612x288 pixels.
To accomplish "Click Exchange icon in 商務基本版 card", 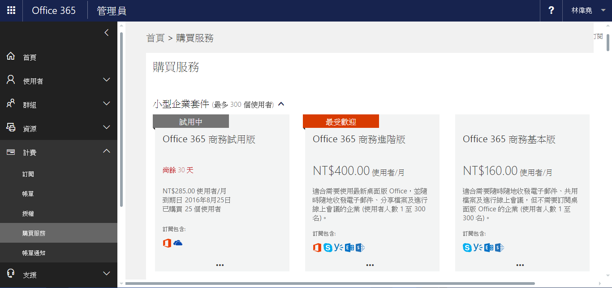I will 489,248.
